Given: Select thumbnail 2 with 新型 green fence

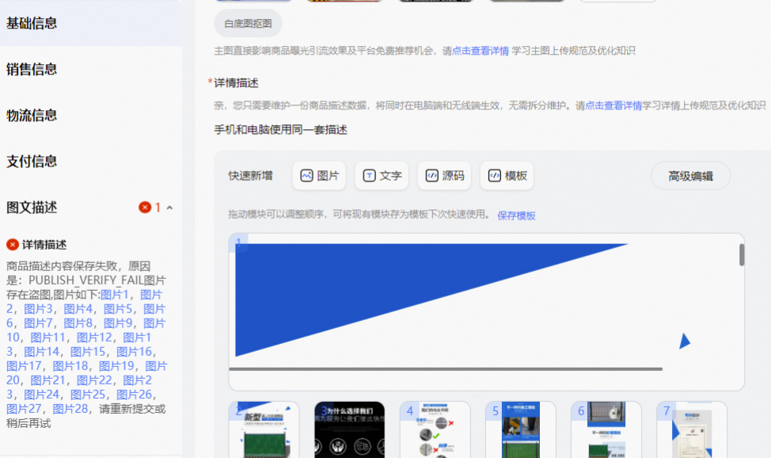Looking at the screenshot, I should tap(264, 429).
